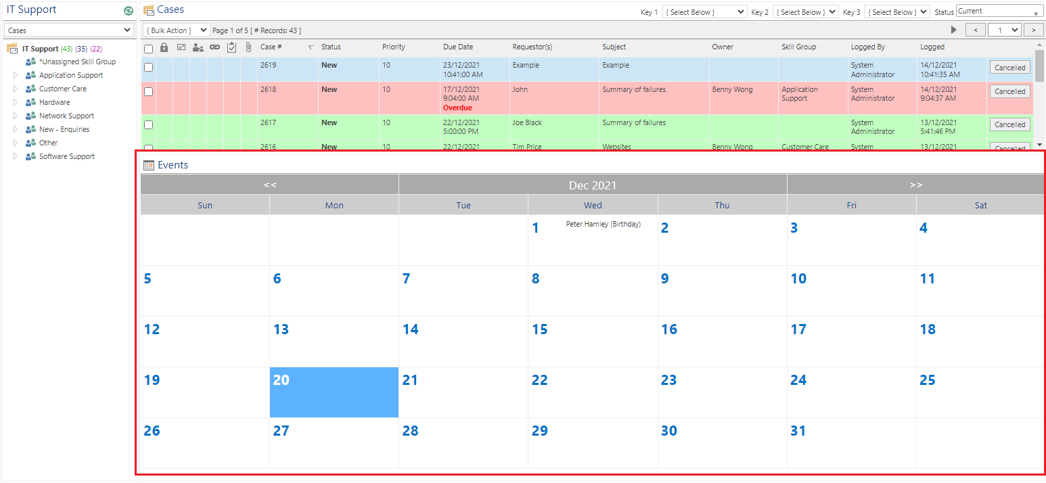
Task: Click the lock column header icon
Action: pyautogui.click(x=164, y=47)
